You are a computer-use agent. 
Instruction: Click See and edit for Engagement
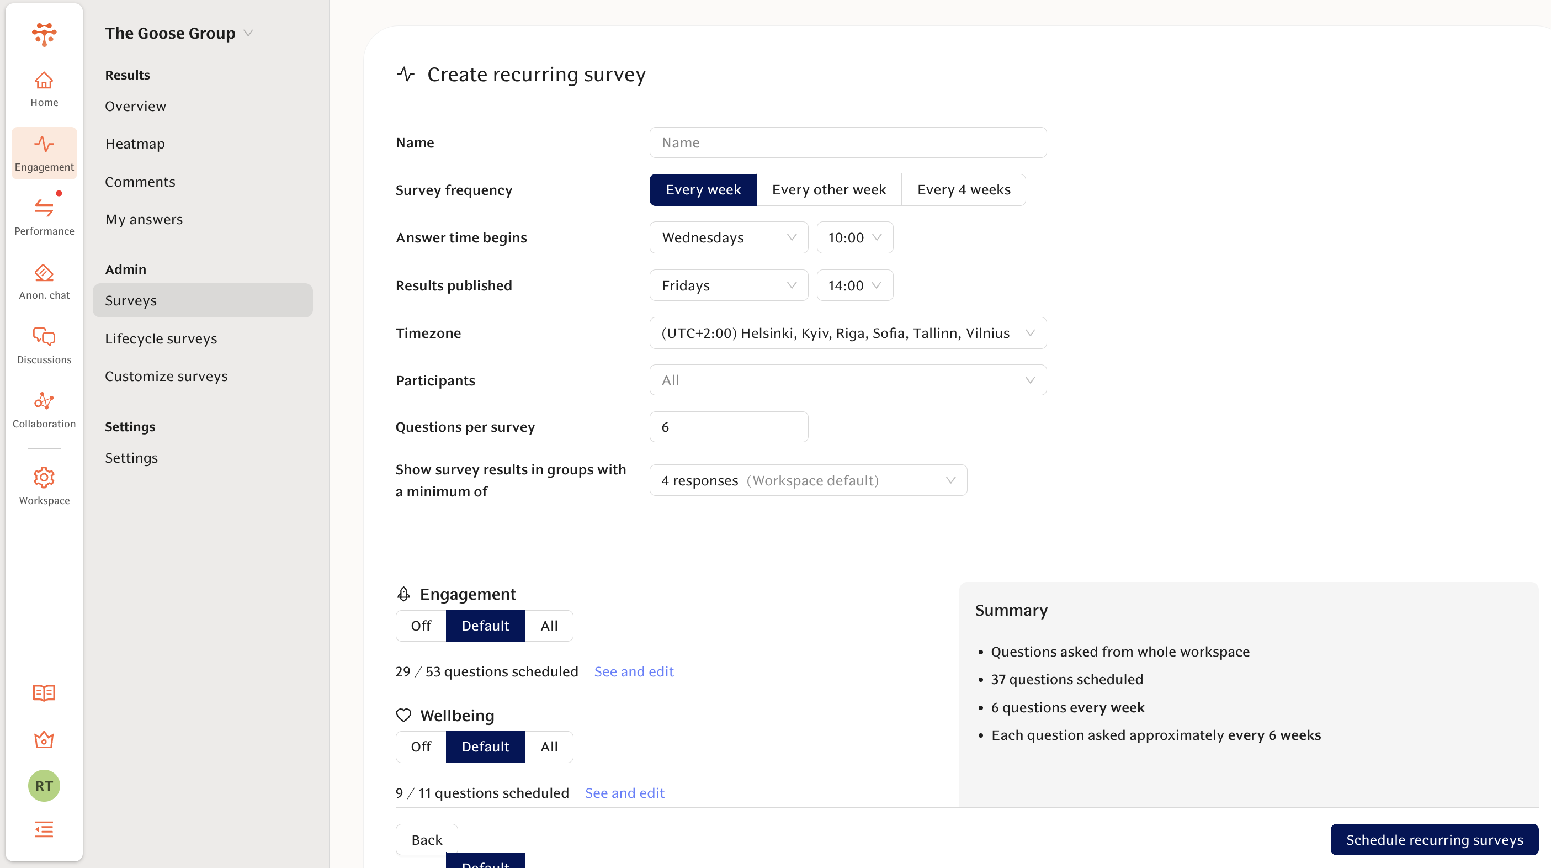(x=634, y=671)
